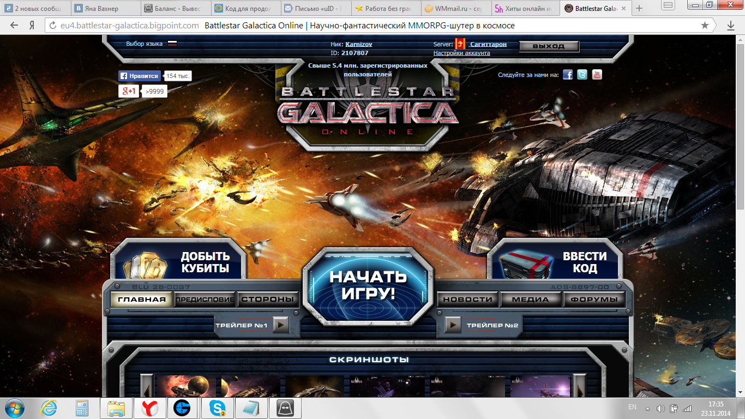
Task: Click the Yandex Я home button
Action: coord(32,26)
